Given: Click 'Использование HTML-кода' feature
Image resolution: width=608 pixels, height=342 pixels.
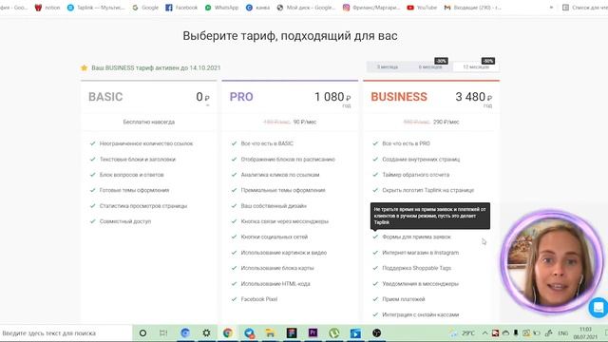Looking at the screenshot, I should (x=275, y=284).
